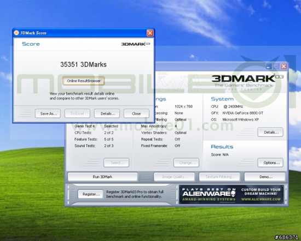Click the Run 3DMark button
This screenshot has width=301, height=241.
(102, 177)
